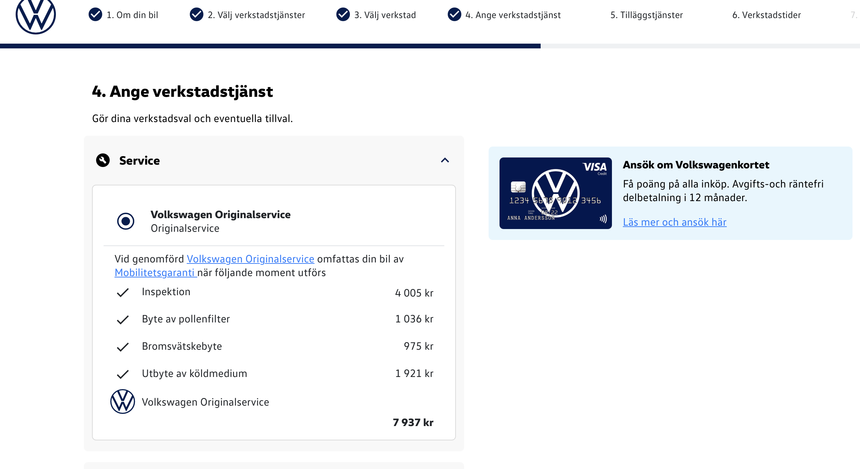The width and height of the screenshot is (860, 469).
Task: Click the blue step progress bar
Action: point(270,46)
